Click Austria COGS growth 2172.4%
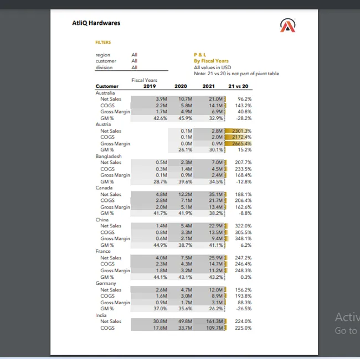 (242, 137)
